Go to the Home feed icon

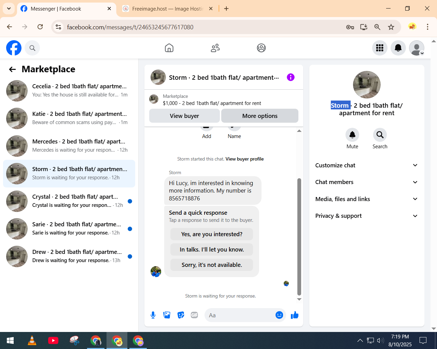[x=169, y=48]
